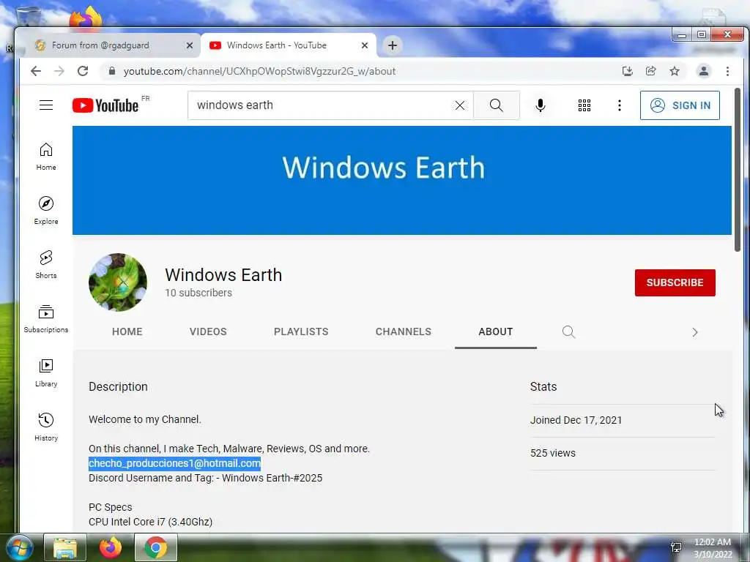Click the Windows Earth channel name heading
This screenshot has height=562, width=750.
223,275
